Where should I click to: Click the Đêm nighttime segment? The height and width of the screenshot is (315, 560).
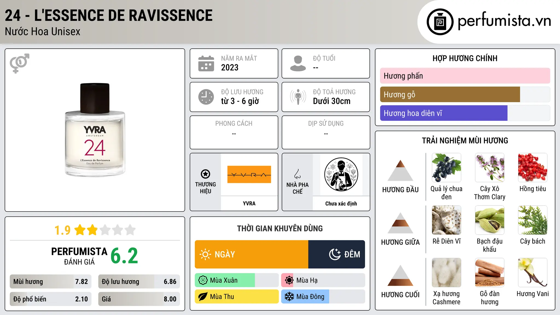(x=337, y=254)
